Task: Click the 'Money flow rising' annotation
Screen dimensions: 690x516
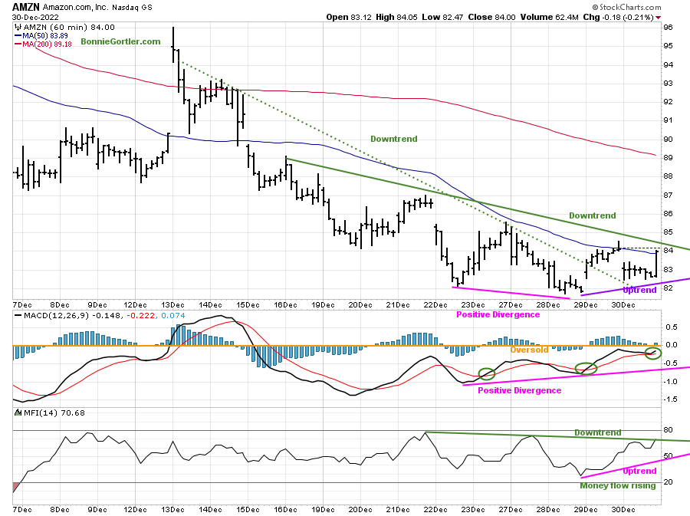Action: pyautogui.click(x=618, y=485)
